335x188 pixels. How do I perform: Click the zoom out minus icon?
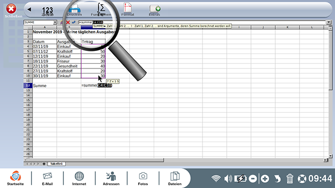click(x=253, y=179)
